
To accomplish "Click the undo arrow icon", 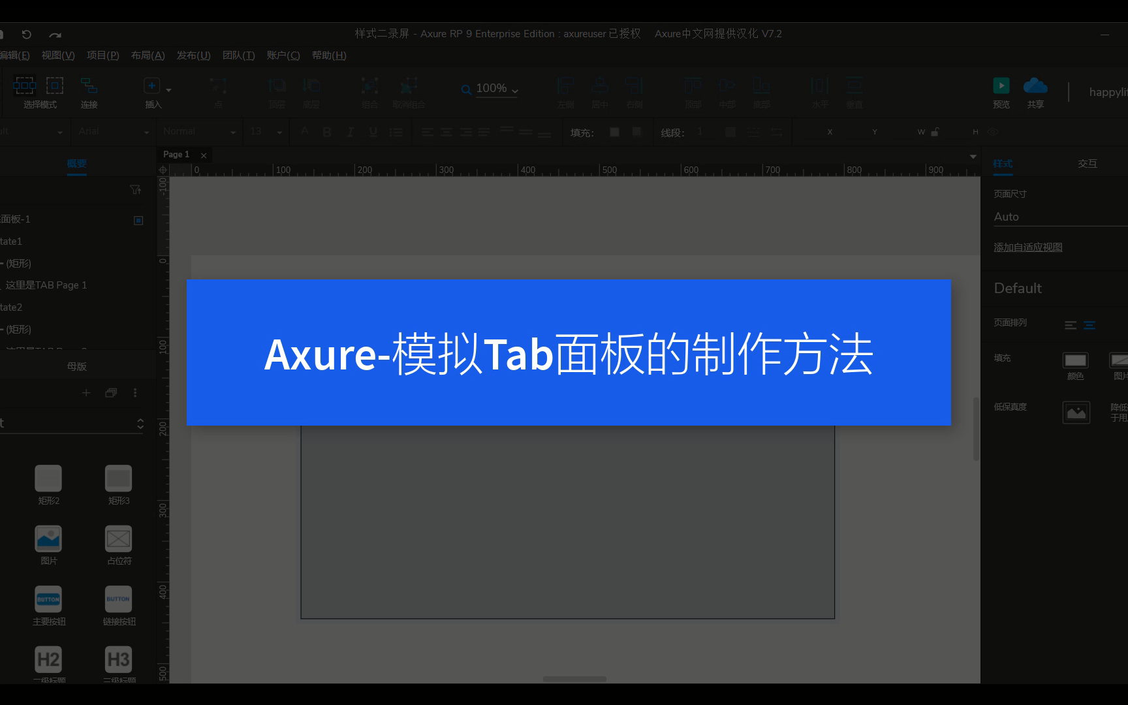I will coord(26,35).
